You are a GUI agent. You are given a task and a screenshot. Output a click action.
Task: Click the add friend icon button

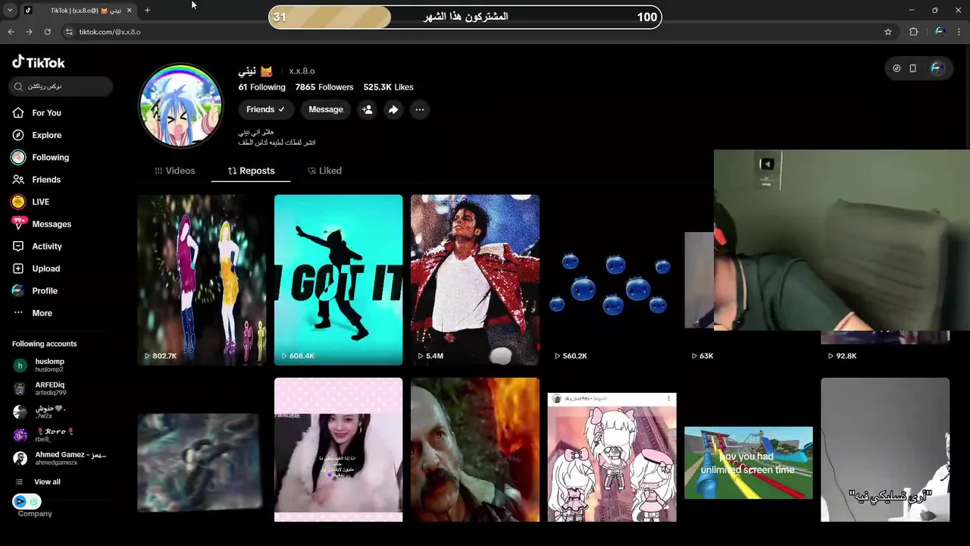pos(367,109)
